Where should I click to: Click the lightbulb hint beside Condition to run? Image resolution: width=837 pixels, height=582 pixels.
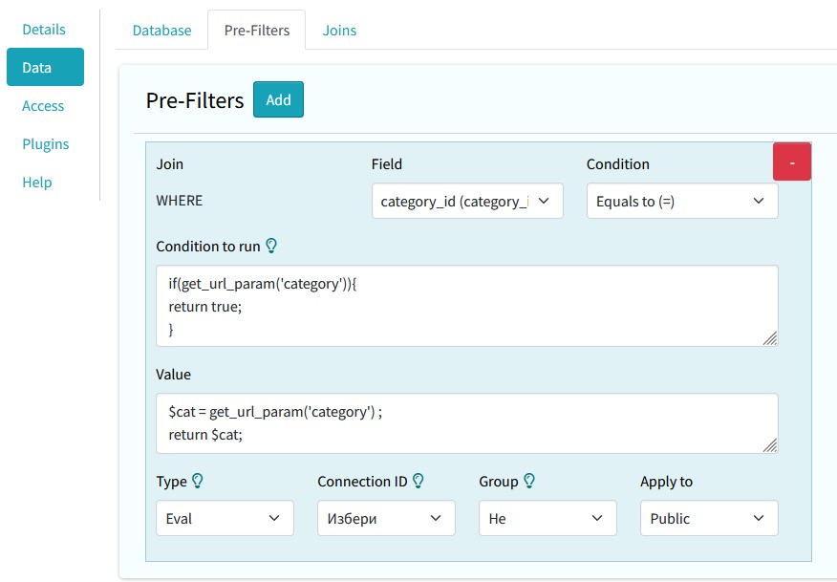pos(271,247)
